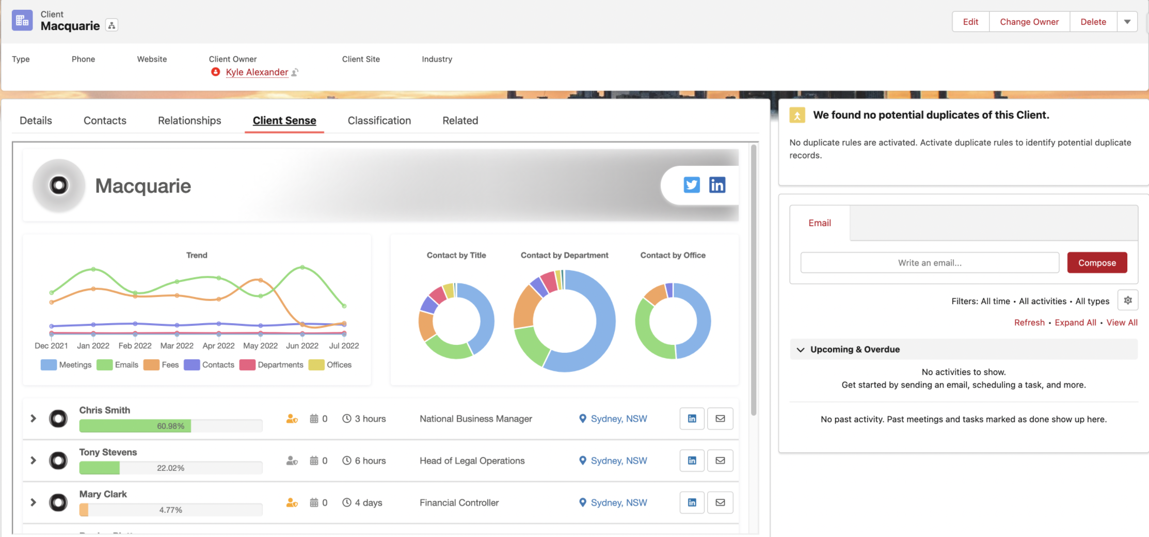Click map pin in Tony Stevens row
This screenshot has width=1149, height=537.
click(583, 461)
